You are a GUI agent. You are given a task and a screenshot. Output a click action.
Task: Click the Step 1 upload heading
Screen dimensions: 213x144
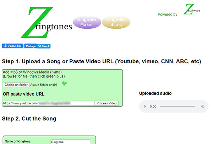[x=101, y=62]
